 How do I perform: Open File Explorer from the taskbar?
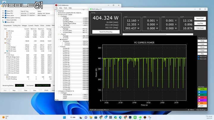click(91, 117)
